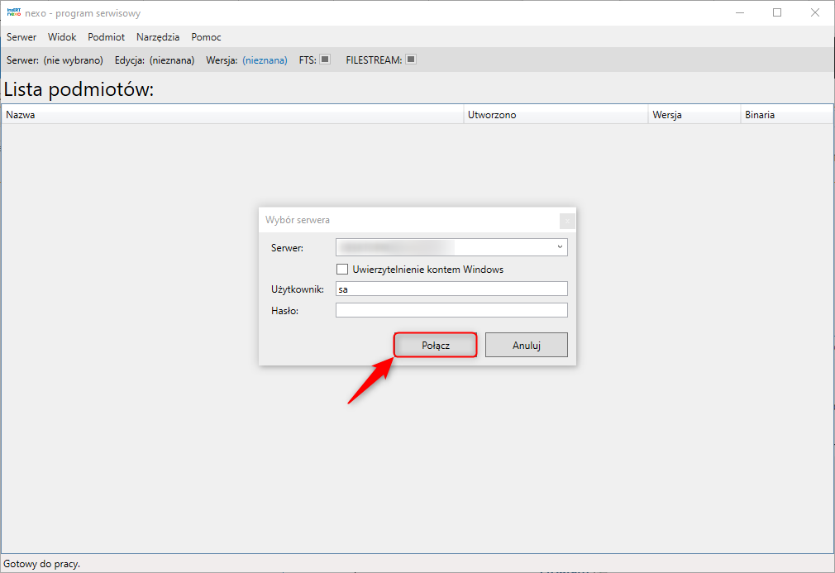Focus the Użytkownik input field
Viewport: 835px width, 573px height.
pyautogui.click(x=451, y=289)
